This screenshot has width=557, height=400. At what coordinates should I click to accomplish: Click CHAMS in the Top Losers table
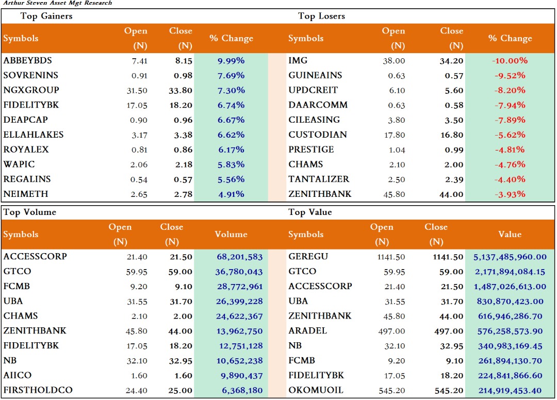(x=305, y=164)
